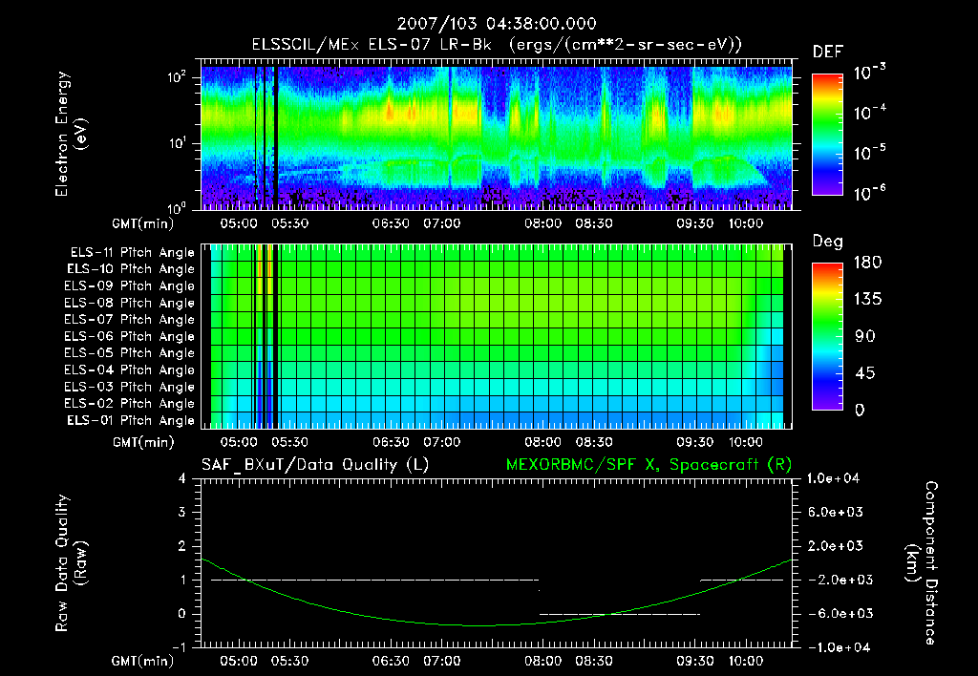This screenshot has width=978, height=676.
Task: Click '2.0e+03' on the distance axis
Action: pos(836,546)
